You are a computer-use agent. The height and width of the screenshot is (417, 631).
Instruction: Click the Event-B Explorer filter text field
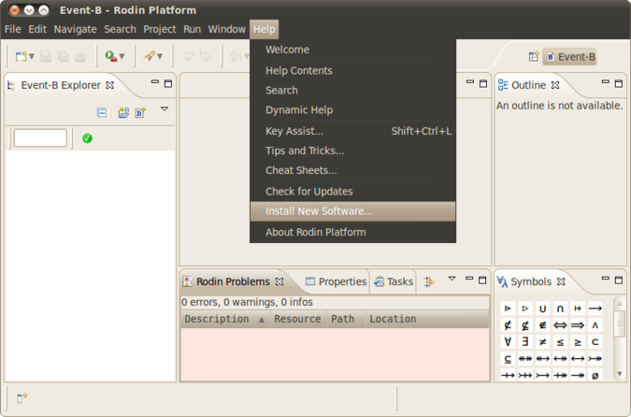coord(40,138)
